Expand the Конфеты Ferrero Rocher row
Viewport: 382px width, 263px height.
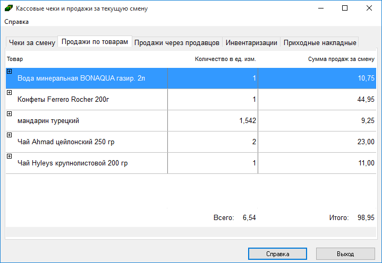[9, 93]
